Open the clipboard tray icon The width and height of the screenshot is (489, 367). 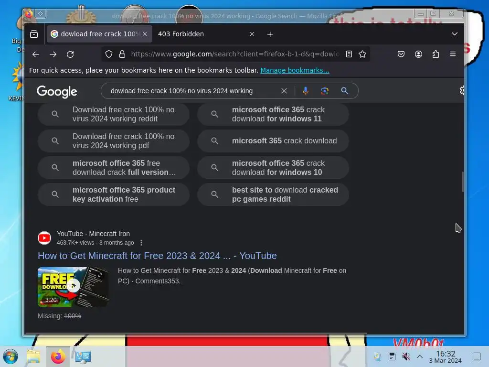[x=392, y=356]
